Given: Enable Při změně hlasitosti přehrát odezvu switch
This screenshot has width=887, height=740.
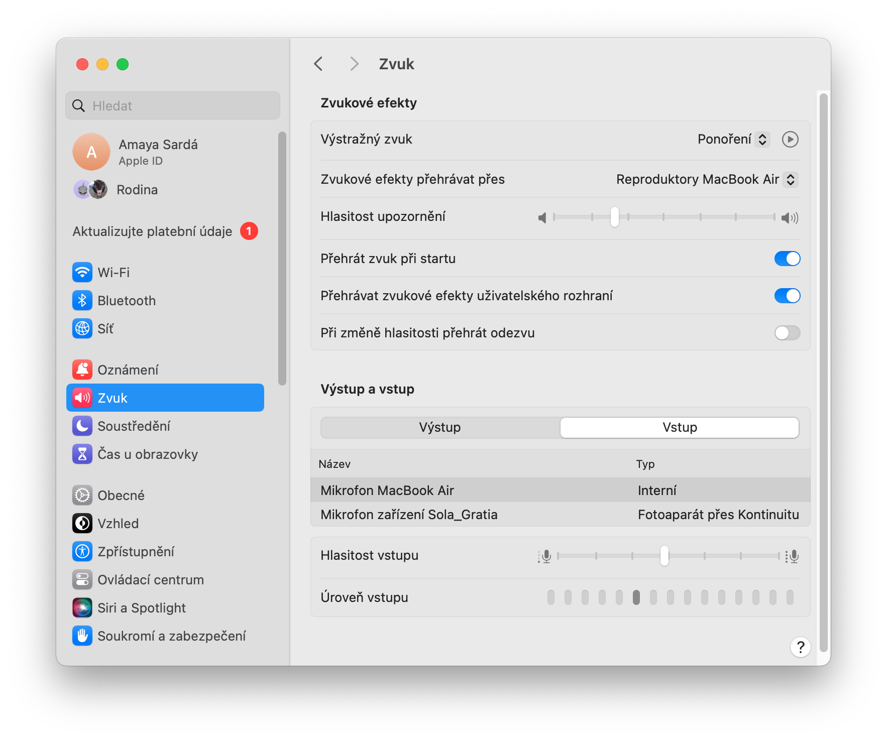Looking at the screenshot, I should [x=787, y=333].
